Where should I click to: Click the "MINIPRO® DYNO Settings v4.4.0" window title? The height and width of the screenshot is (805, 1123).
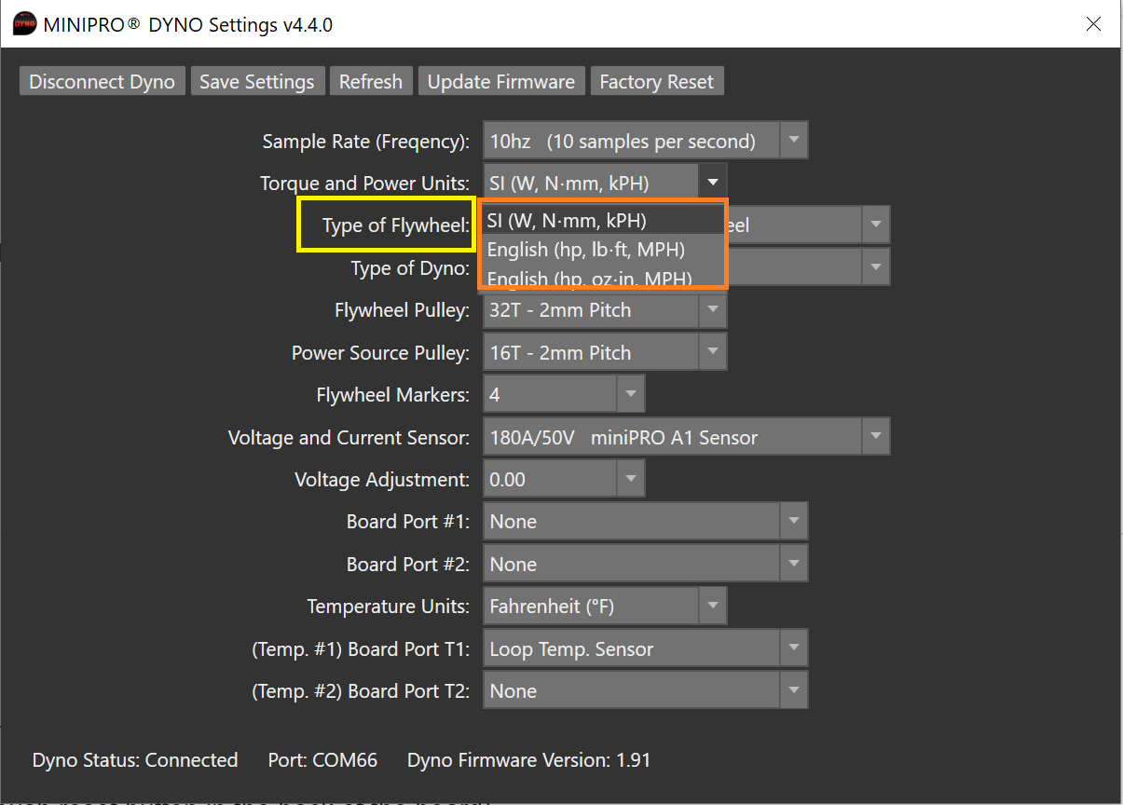(188, 25)
